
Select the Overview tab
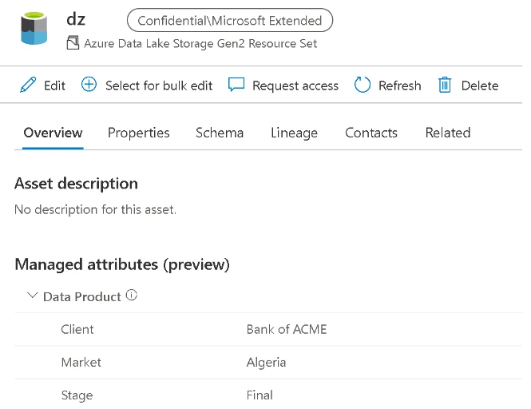[53, 133]
